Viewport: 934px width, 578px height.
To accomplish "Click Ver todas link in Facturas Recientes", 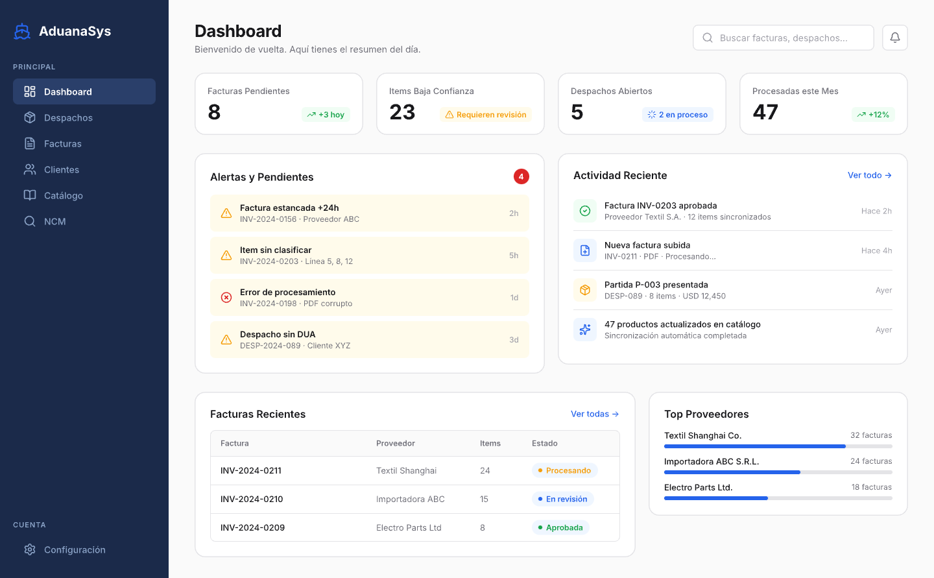I will [594, 414].
